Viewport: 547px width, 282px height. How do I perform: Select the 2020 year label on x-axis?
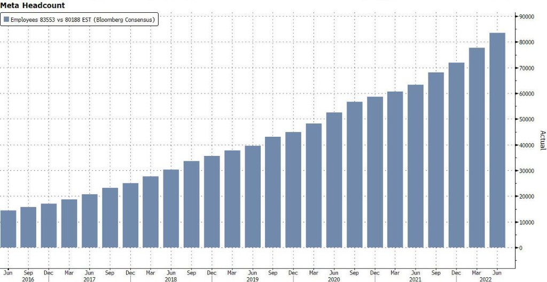click(x=334, y=279)
